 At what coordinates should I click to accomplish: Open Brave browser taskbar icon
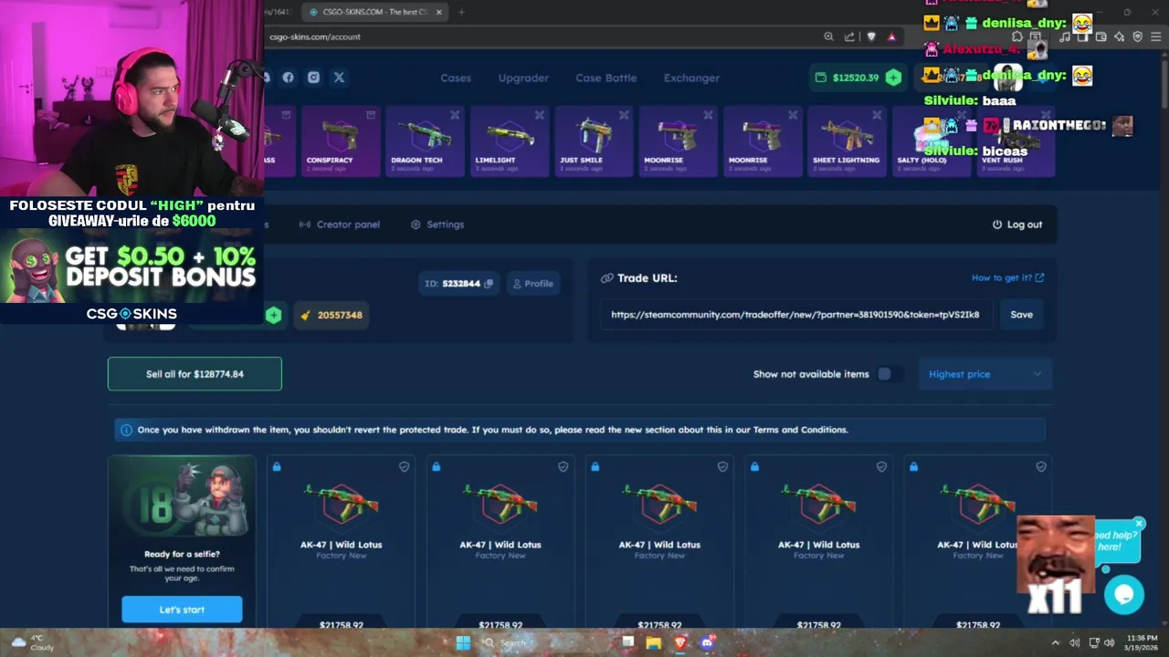pyautogui.click(x=680, y=642)
